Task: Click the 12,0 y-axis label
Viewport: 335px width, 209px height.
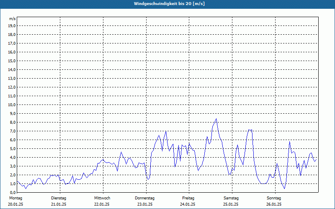Action: coord(12,87)
